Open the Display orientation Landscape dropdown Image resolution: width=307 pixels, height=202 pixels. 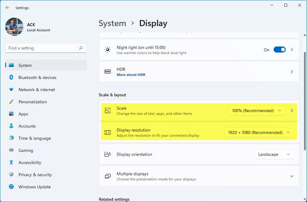click(274, 154)
